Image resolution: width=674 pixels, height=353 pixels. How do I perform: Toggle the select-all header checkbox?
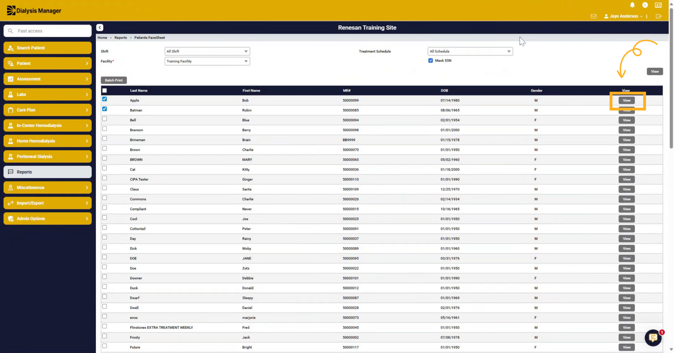pyautogui.click(x=104, y=90)
